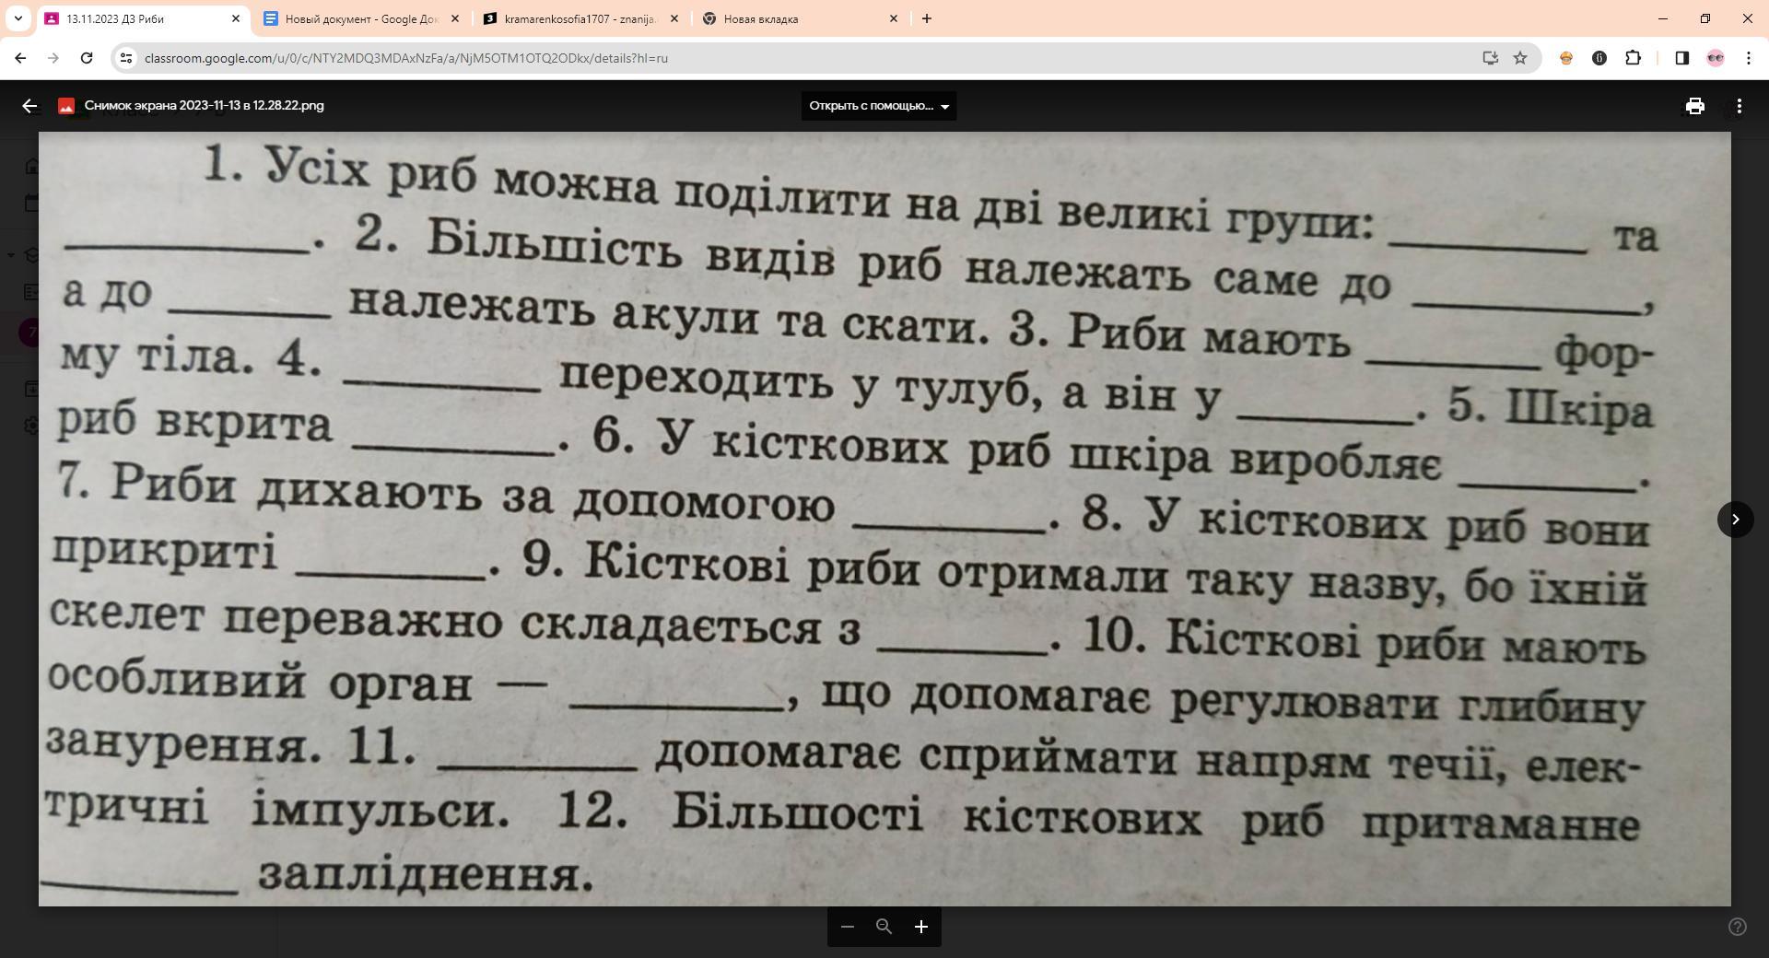Minimize the browser window
1769x958 pixels.
click(1663, 18)
